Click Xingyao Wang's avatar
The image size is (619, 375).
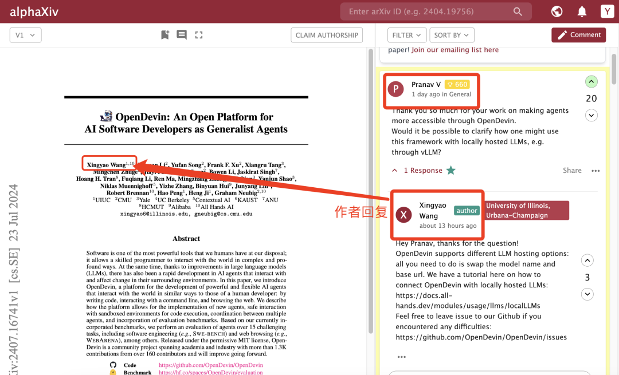[403, 215]
